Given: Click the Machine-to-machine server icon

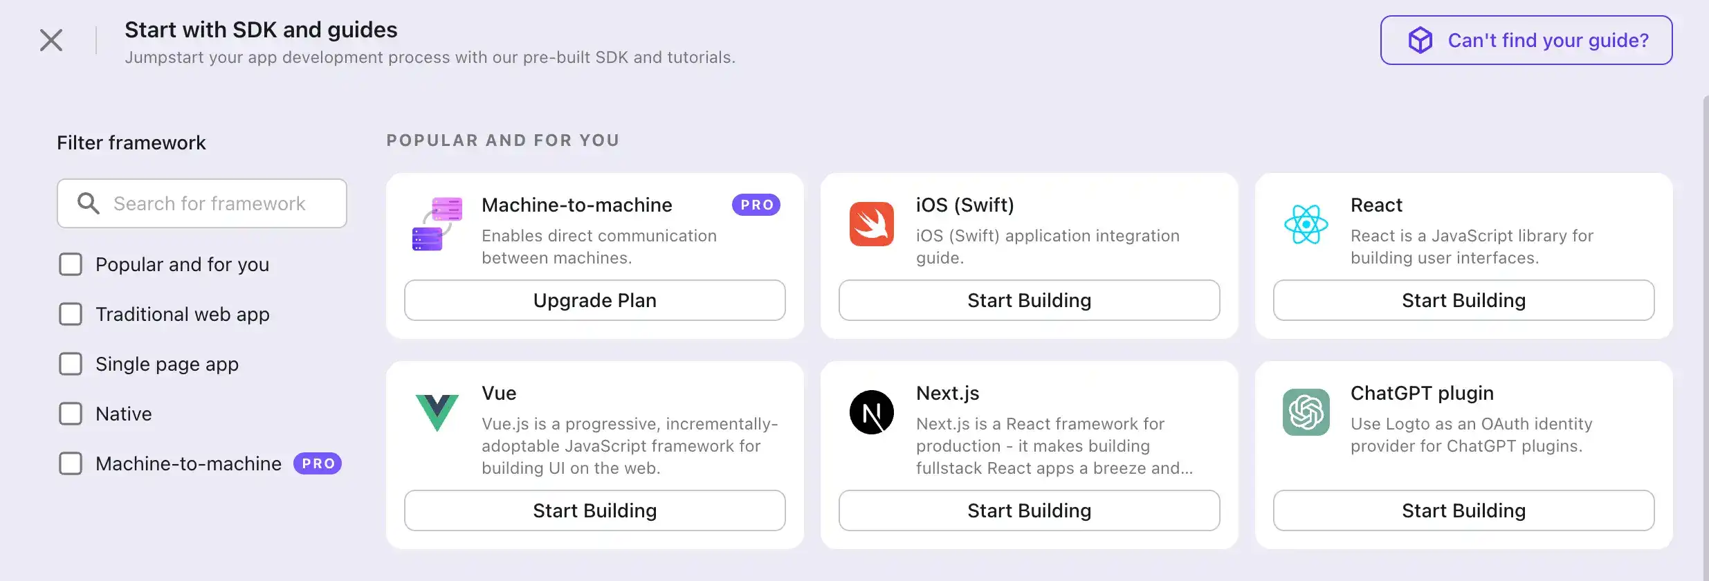Looking at the screenshot, I should click(x=437, y=224).
